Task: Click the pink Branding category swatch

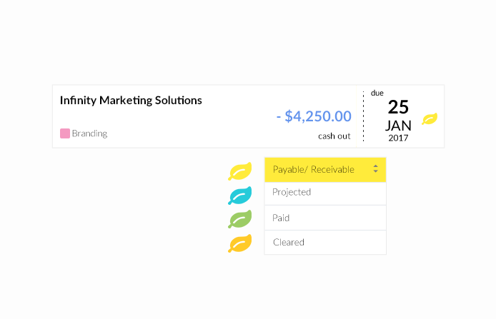Action: tap(65, 133)
